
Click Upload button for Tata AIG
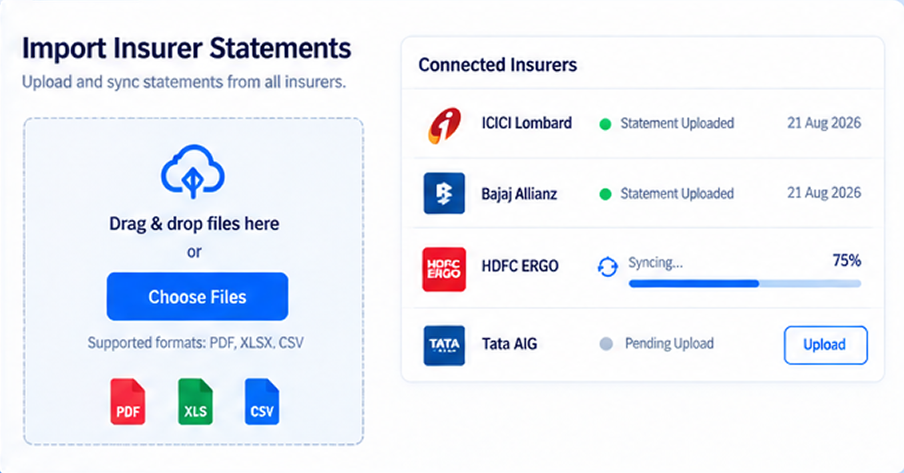pos(825,345)
